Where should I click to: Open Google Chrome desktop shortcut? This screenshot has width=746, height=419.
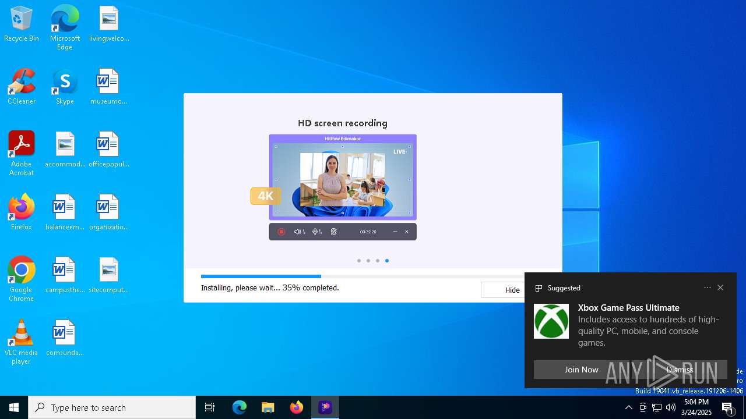pyautogui.click(x=22, y=279)
